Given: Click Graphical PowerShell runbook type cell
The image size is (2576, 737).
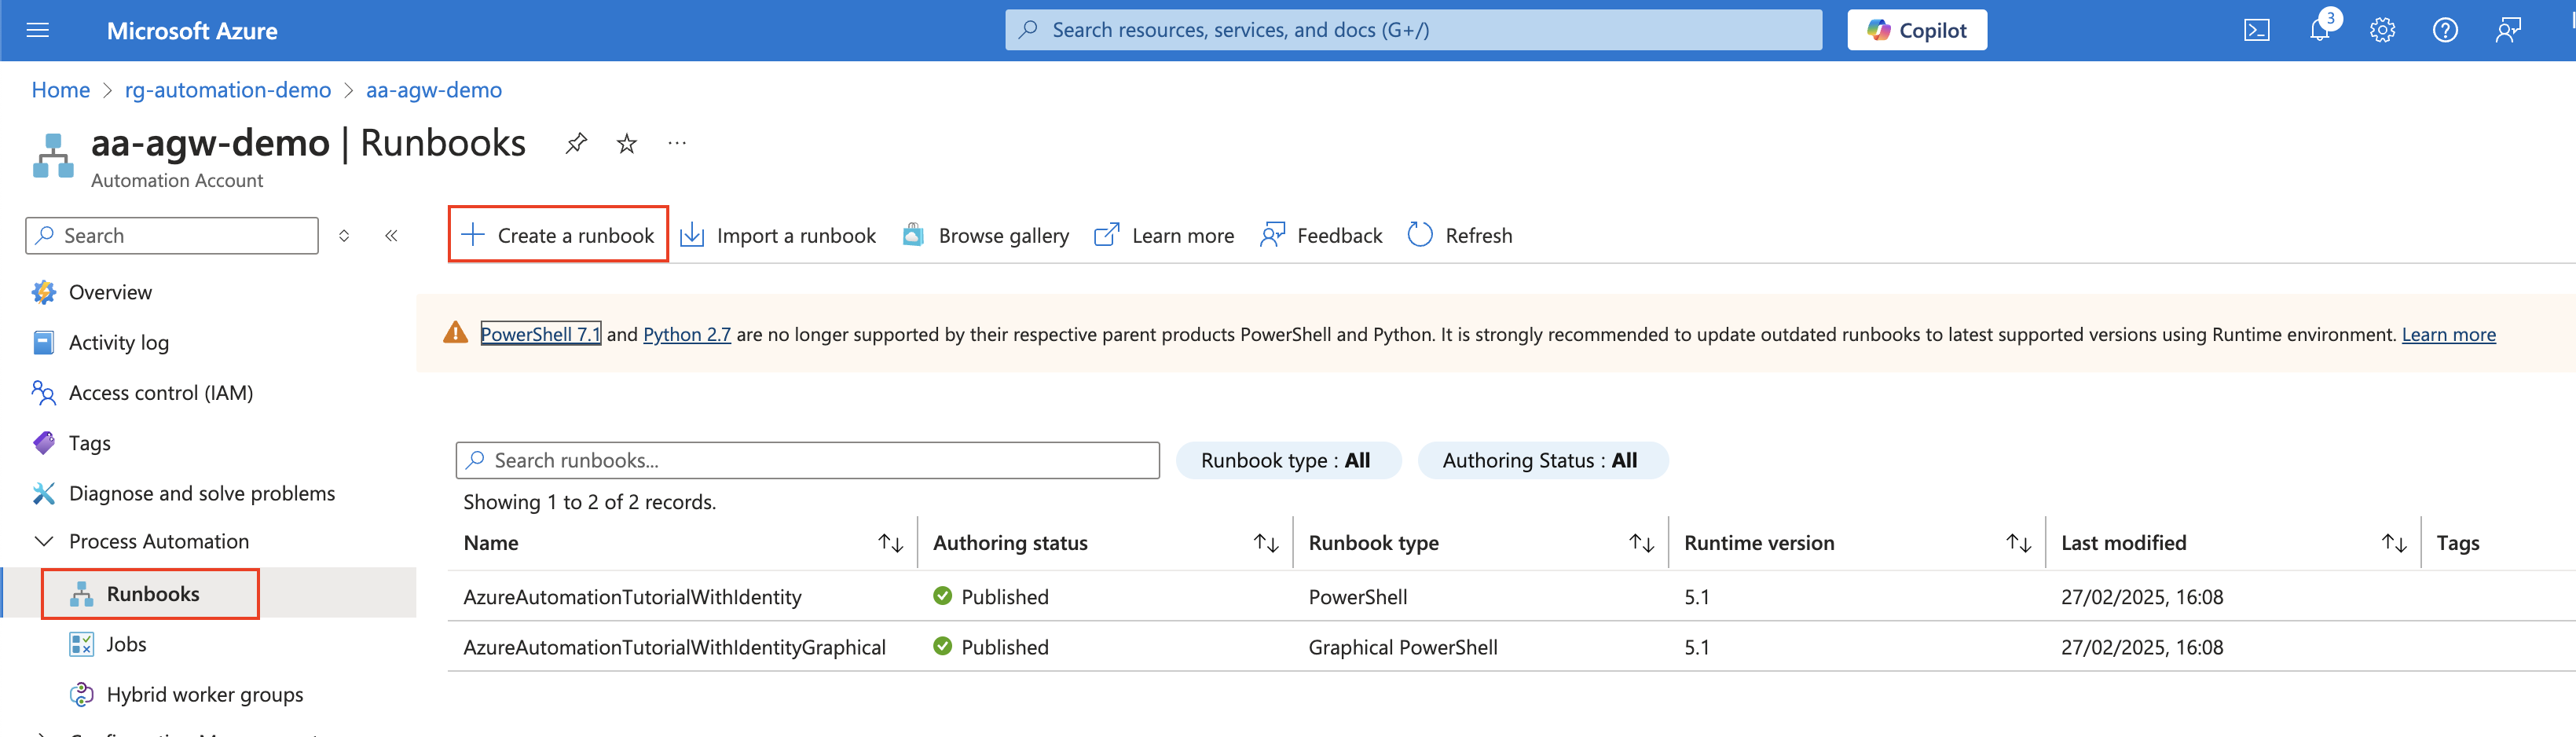Looking at the screenshot, I should pos(1403,647).
